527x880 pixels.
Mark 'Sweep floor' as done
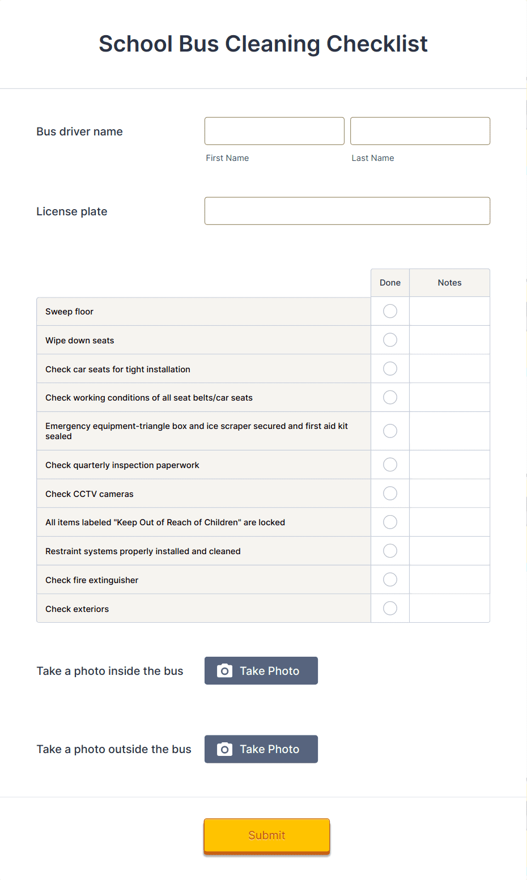390,311
